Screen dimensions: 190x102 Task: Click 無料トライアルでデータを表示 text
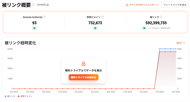click(83, 70)
